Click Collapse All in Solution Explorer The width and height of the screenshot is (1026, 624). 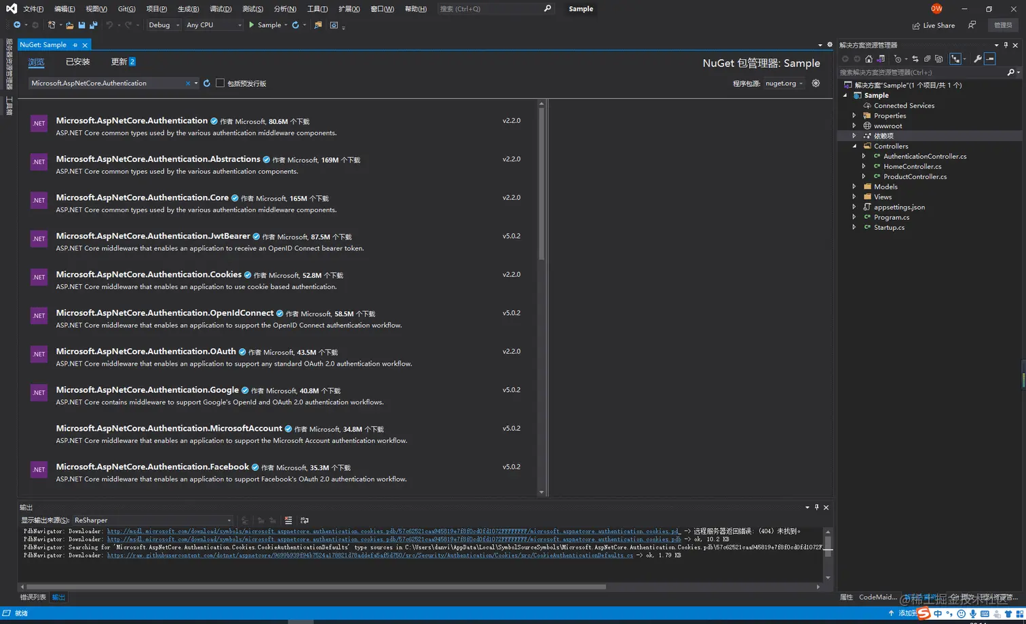click(x=927, y=59)
